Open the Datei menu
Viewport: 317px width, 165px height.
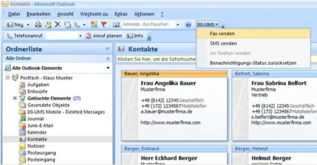14,14
